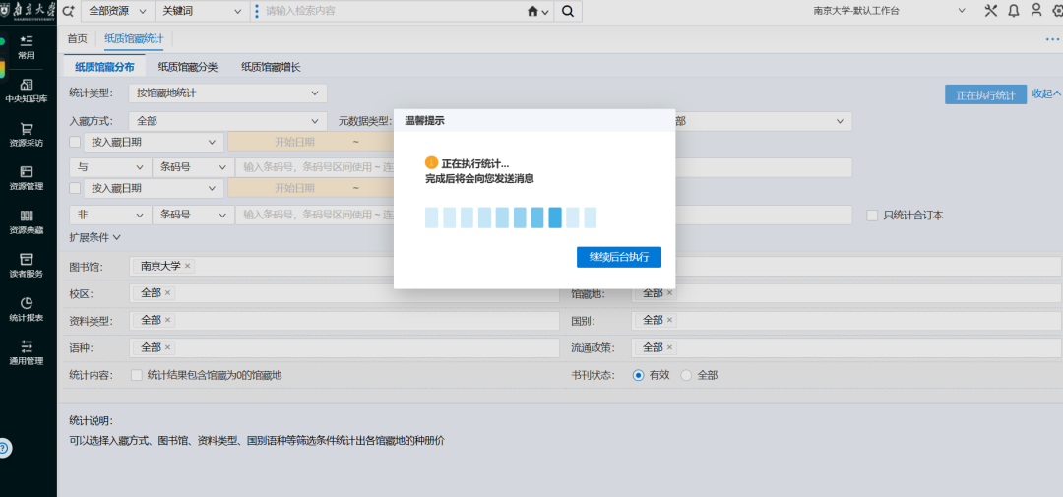The image size is (1063, 497).
Task: Open the 关键词 search type dropdown
Action: click(x=202, y=11)
